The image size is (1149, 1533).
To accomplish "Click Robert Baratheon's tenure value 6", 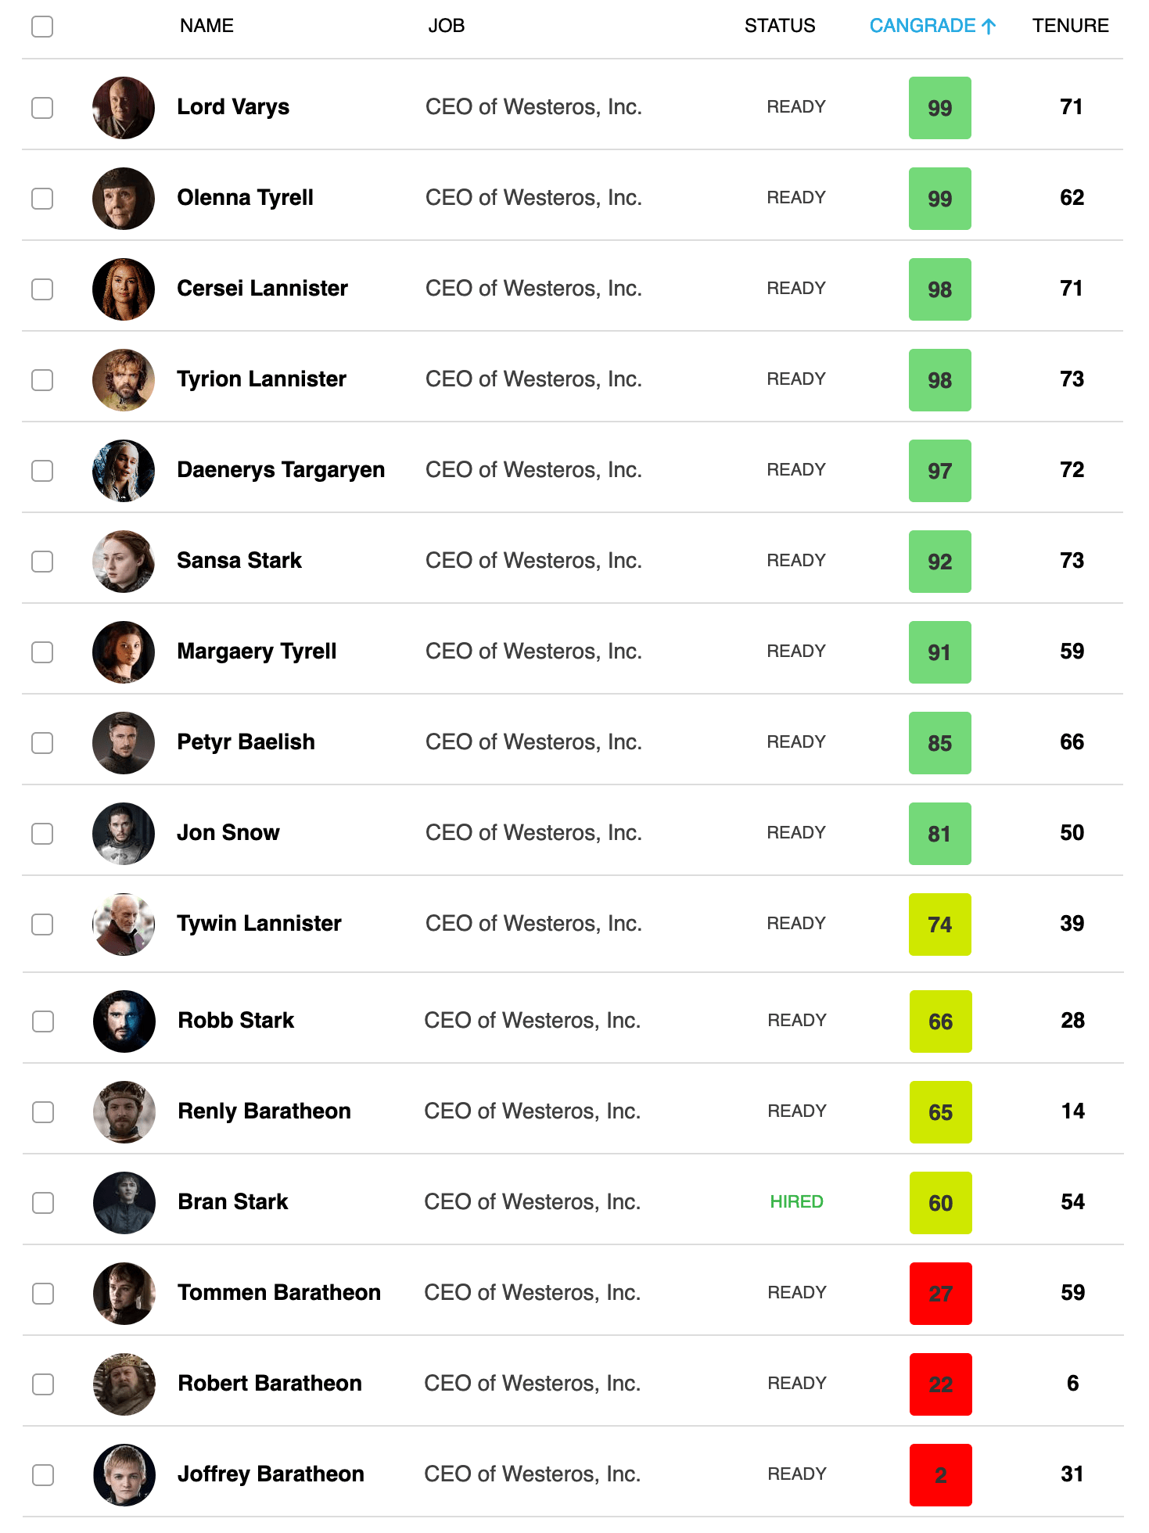I will [1072, 1384].
